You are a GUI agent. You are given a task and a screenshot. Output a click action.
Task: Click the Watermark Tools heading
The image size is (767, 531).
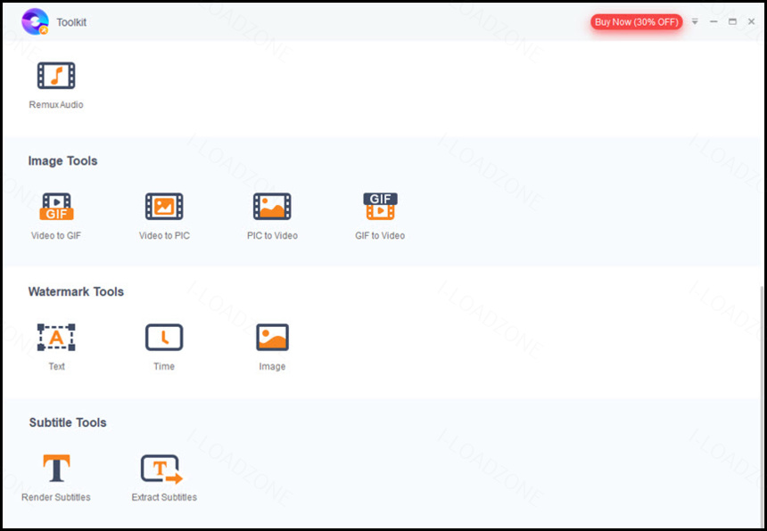(x=76, y=291)
